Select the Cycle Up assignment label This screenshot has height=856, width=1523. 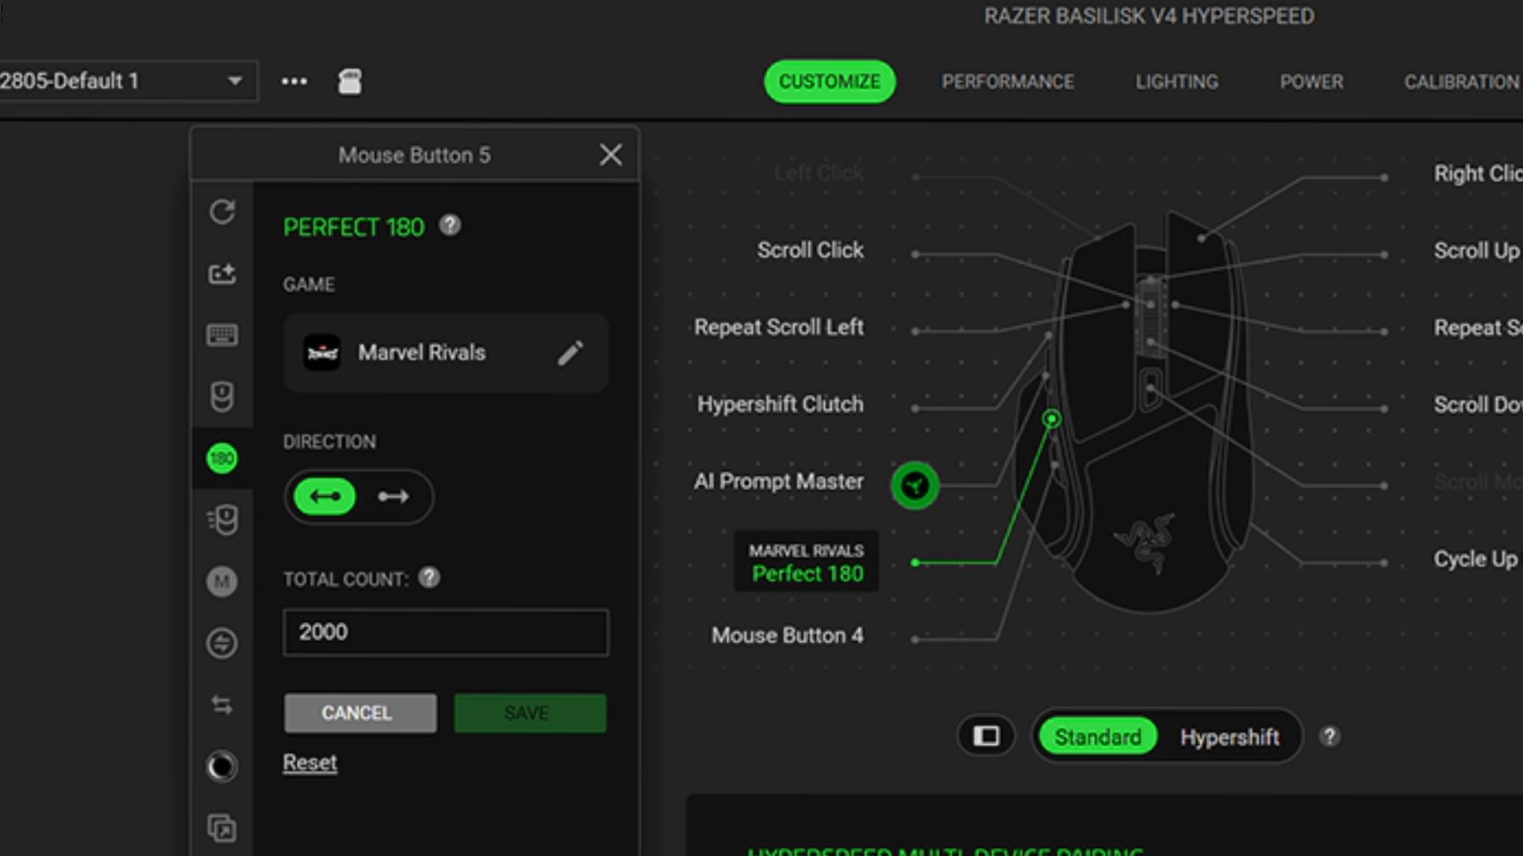1475,560
